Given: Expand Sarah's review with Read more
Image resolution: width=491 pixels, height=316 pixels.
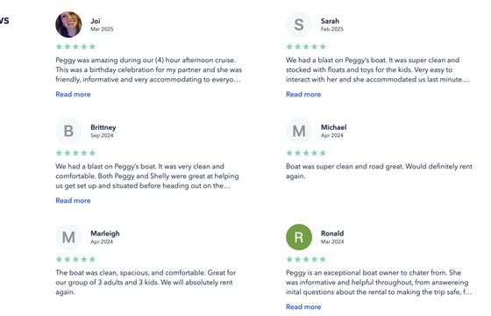Looking at the screenshot, I should 303,94.
